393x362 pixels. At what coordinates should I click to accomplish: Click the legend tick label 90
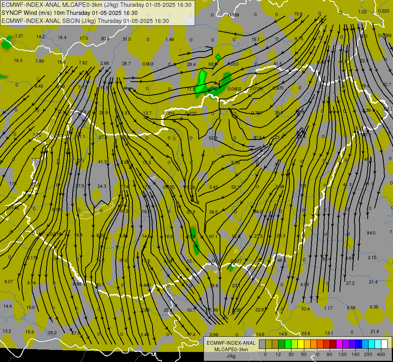(329, 354)
